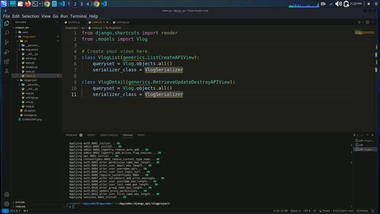Open the Terminal menu
This screenshot has width=380, height=214.
(x=78, y=16)
